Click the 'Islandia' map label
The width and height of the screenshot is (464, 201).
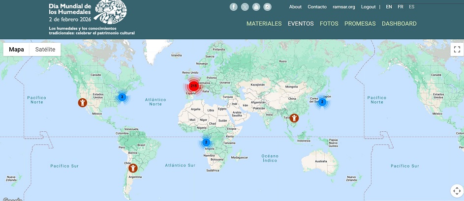tap(176, 55)
